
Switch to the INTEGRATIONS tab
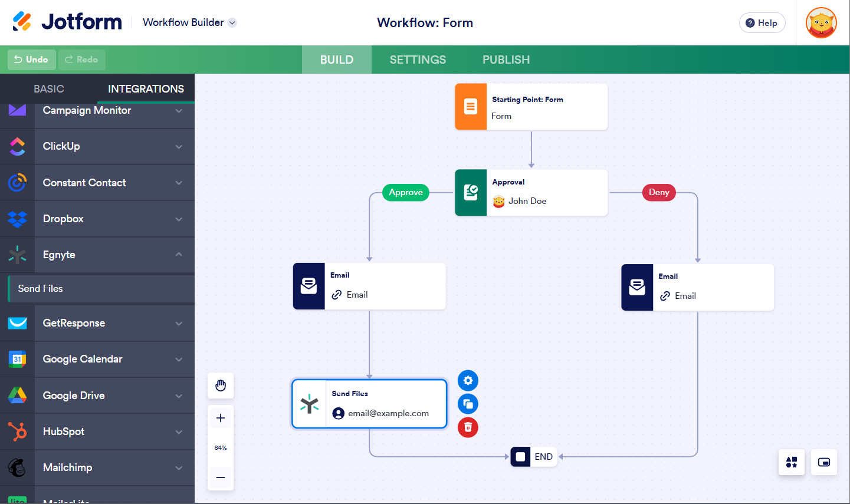click(146, 88)
